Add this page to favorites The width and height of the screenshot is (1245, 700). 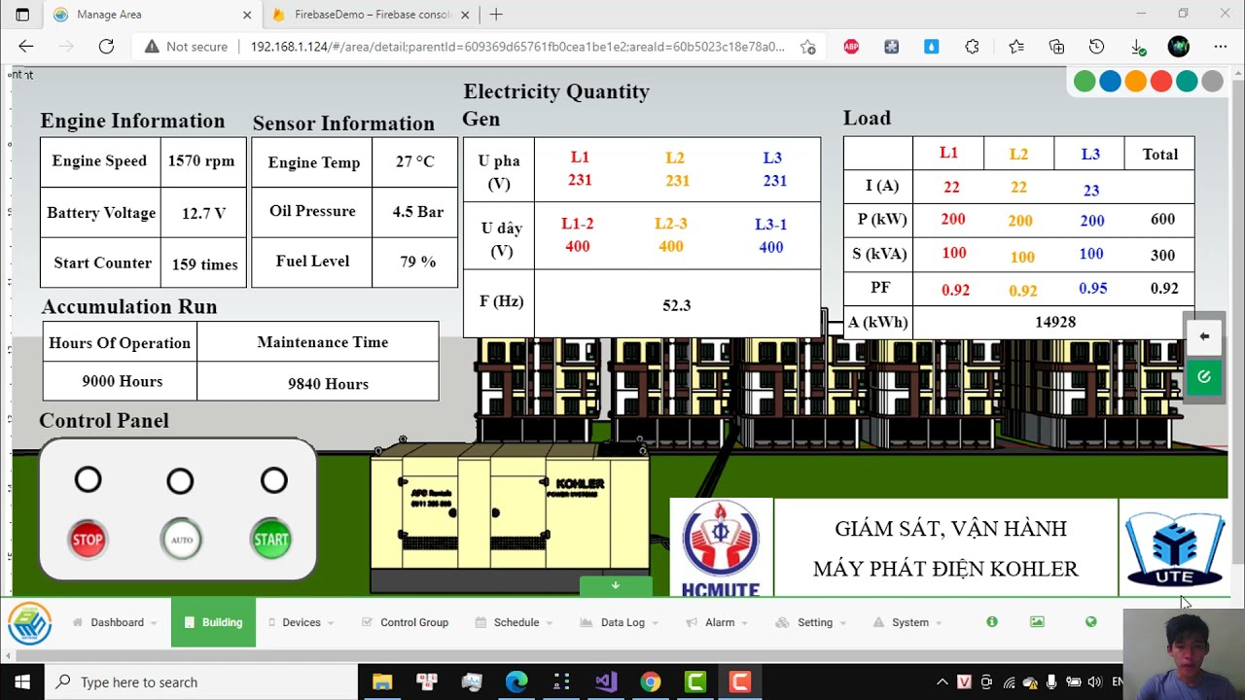(x=807, y=47)
